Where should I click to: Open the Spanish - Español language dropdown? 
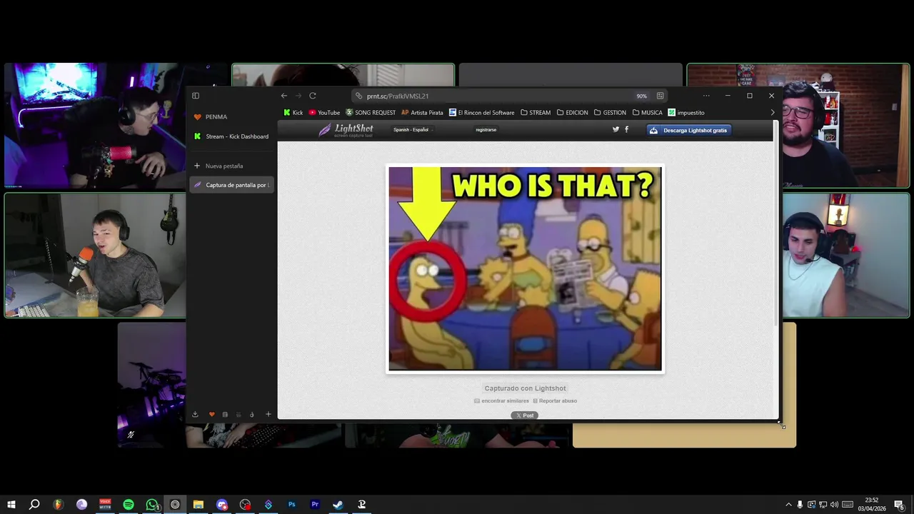coord(413,130)
